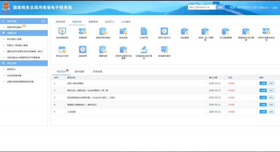This screenshot has width=280, height=152.
Task: Click 办理 for row 3 财务报表报送
Action: point(263,97)
